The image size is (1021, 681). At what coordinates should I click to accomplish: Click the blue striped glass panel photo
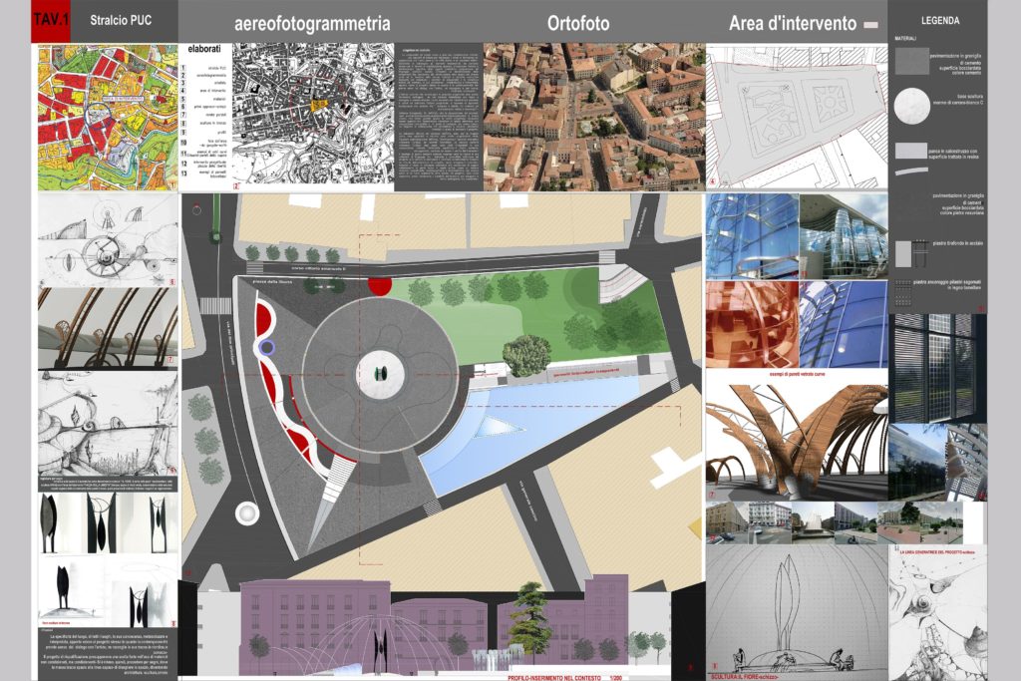pyautogui.click(x=844, y=324)
